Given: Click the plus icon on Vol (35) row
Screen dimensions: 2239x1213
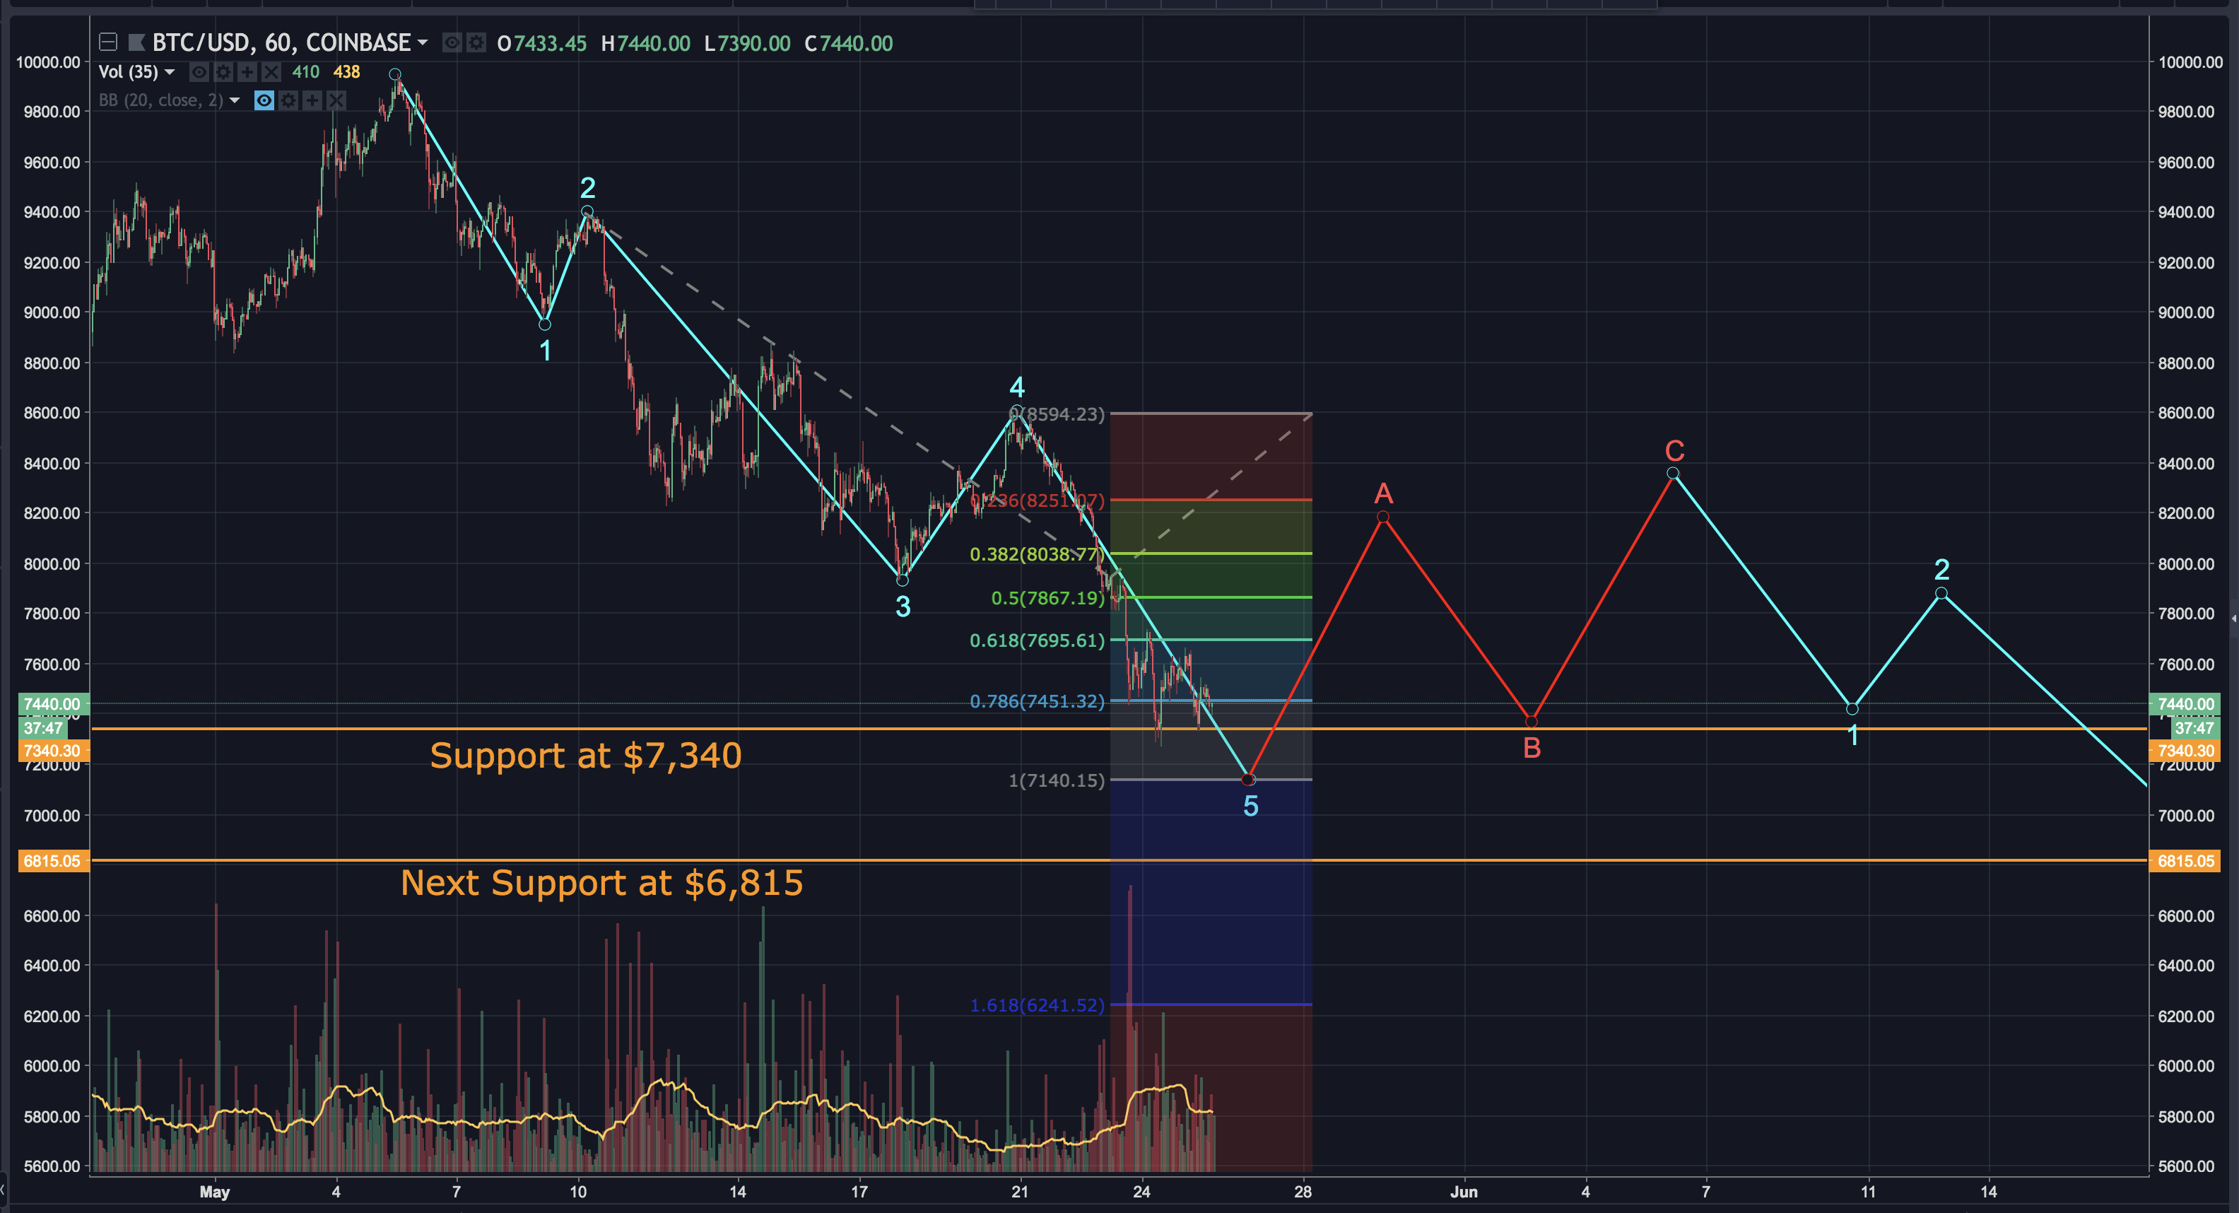Looking at the screenshot, I should click(247, 72).
